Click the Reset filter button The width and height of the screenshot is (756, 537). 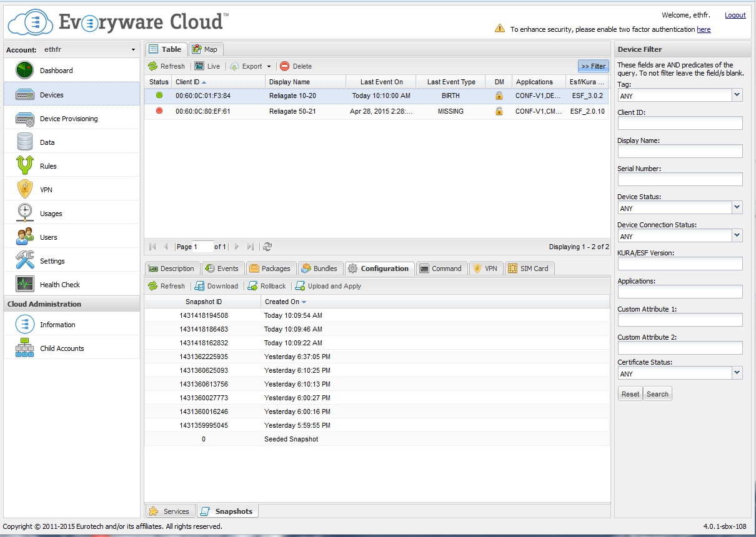[x=630, y=394]
